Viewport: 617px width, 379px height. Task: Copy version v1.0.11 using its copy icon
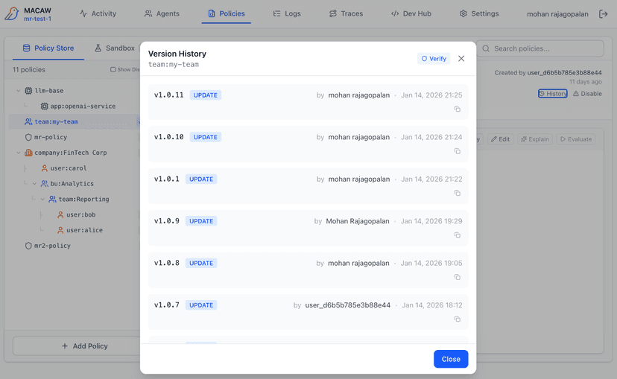tap(458, 109)
